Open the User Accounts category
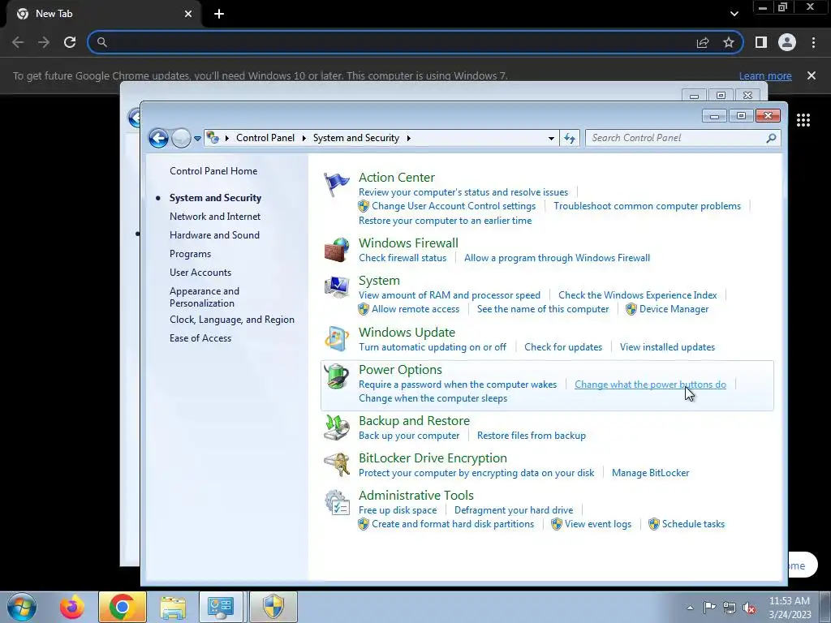 [200, 273]
